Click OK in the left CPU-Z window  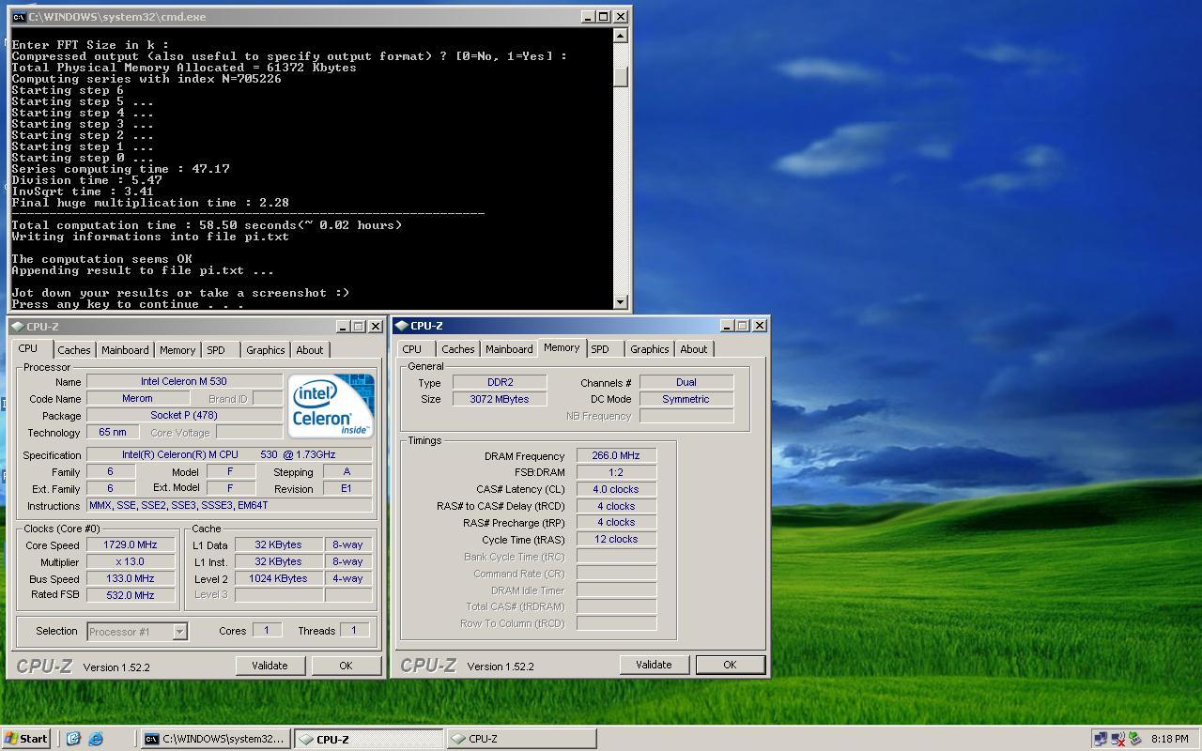pos(346,666)
